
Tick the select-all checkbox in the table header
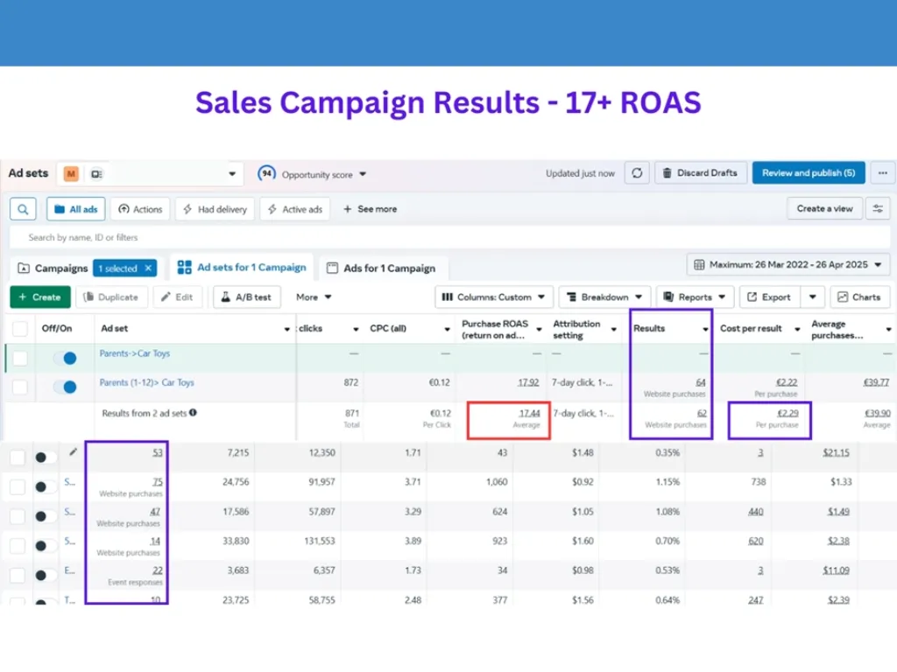pos(20,329)
